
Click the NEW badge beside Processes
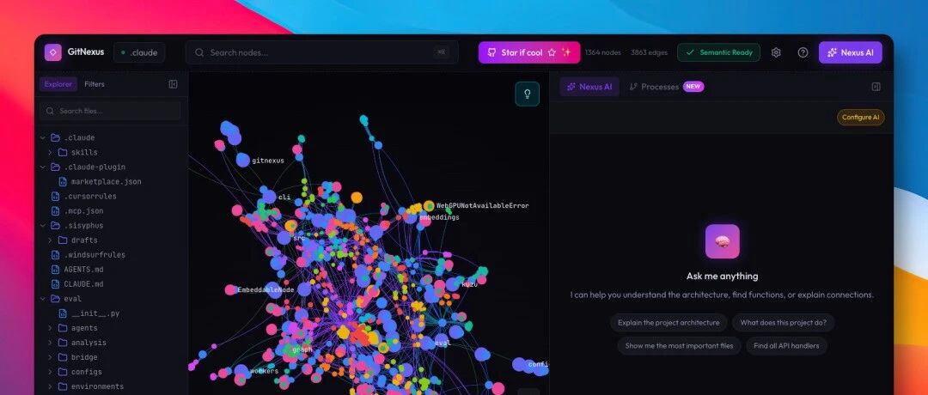pos(693,87)
